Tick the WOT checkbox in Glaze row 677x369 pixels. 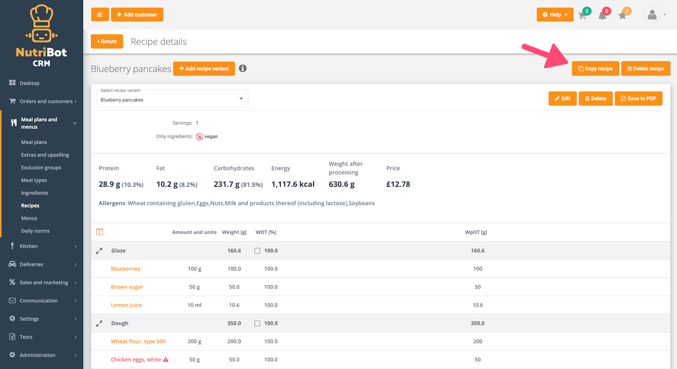[258, 251]
